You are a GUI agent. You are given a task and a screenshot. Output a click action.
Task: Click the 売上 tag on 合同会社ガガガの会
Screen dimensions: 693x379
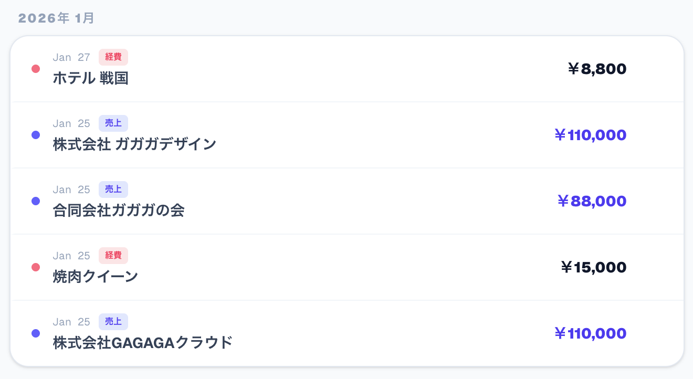pyautogui.click(x=113, y=189)
